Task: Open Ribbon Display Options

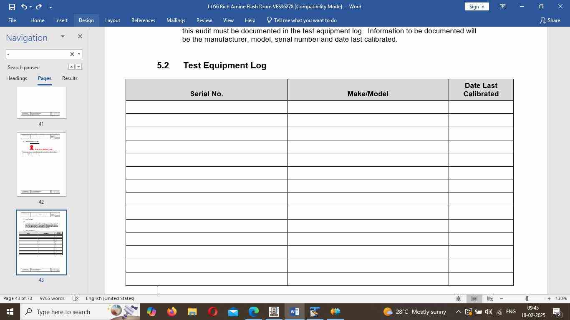Action: [503, 7]
